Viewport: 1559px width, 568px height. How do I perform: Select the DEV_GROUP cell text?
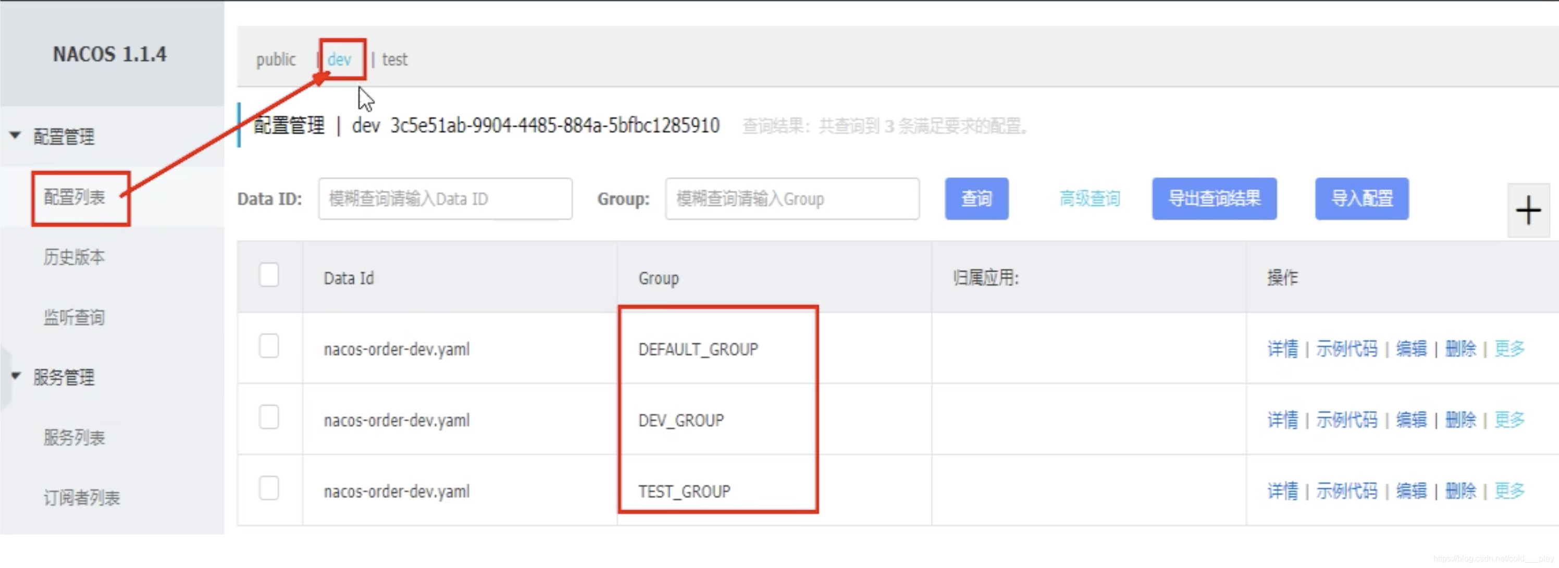click(x=681, y=420)
